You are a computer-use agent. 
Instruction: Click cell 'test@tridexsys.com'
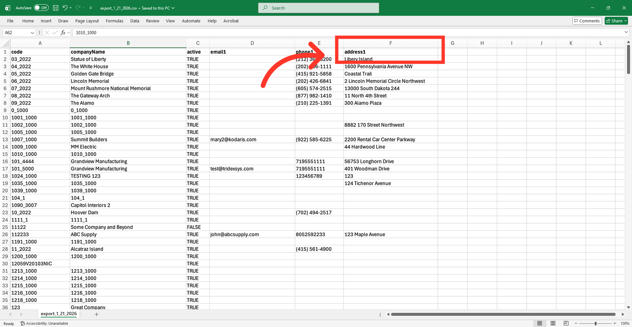(252, 169)
